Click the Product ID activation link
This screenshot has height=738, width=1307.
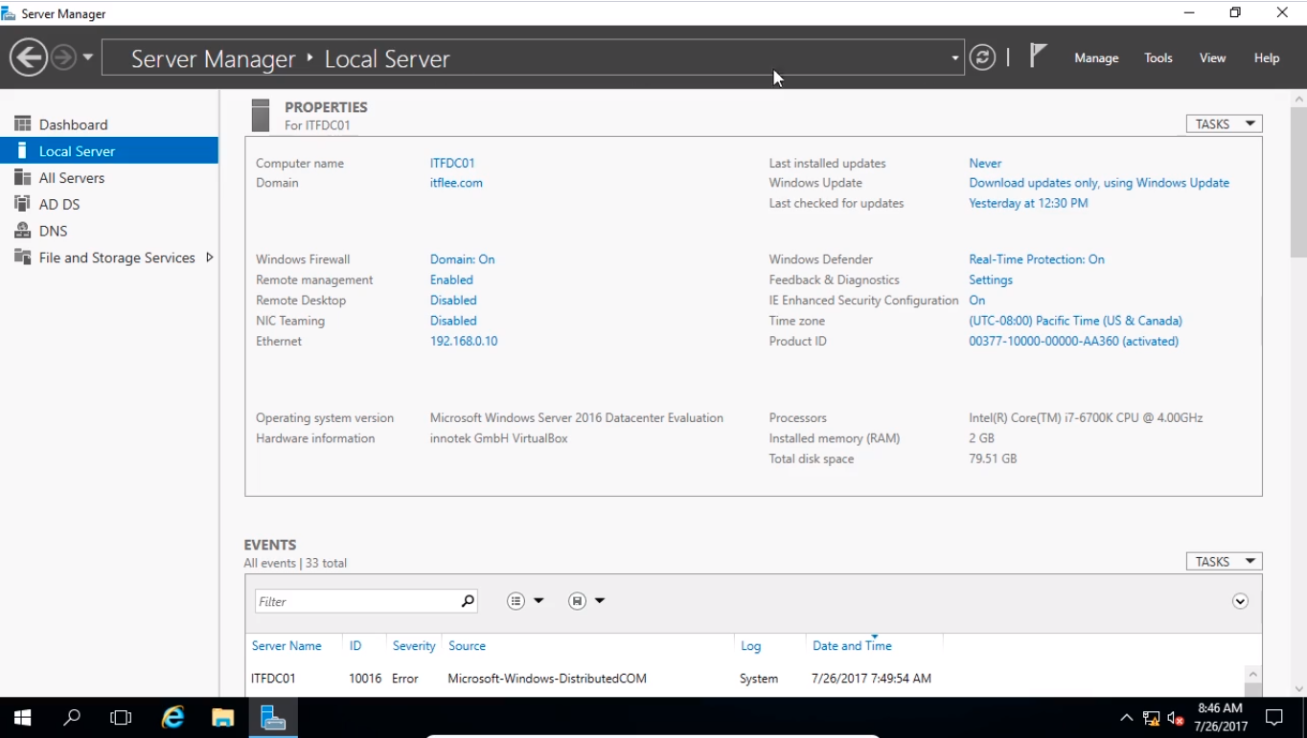click(1073, 342)
